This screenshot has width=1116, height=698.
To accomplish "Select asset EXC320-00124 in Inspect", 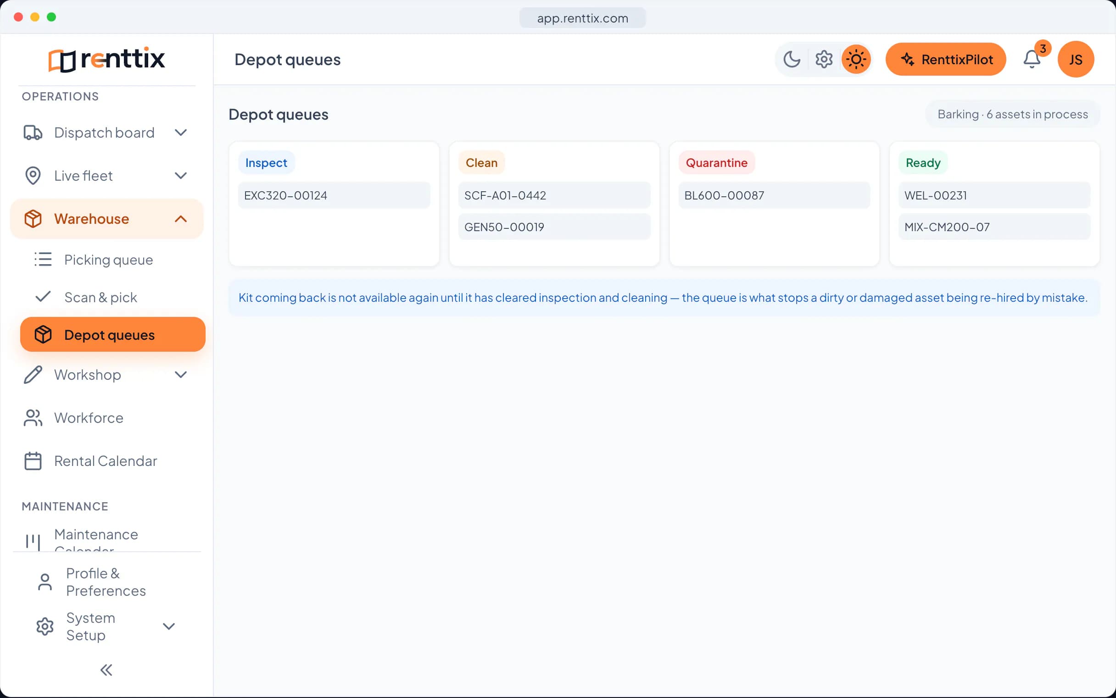I will pyautogui.click(x=334, y=195).
